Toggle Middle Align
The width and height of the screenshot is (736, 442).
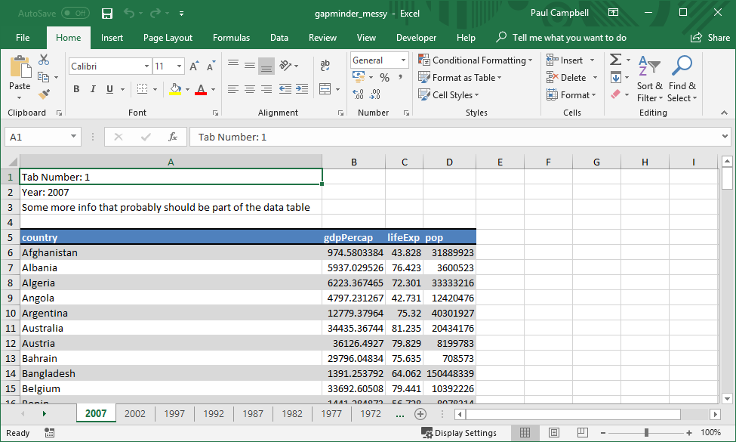click(250, 65)
